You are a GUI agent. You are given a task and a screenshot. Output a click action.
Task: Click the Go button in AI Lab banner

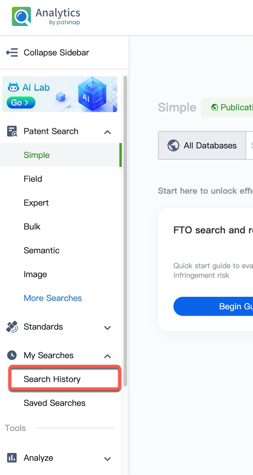pyautogui.click(x=20, y=103)
